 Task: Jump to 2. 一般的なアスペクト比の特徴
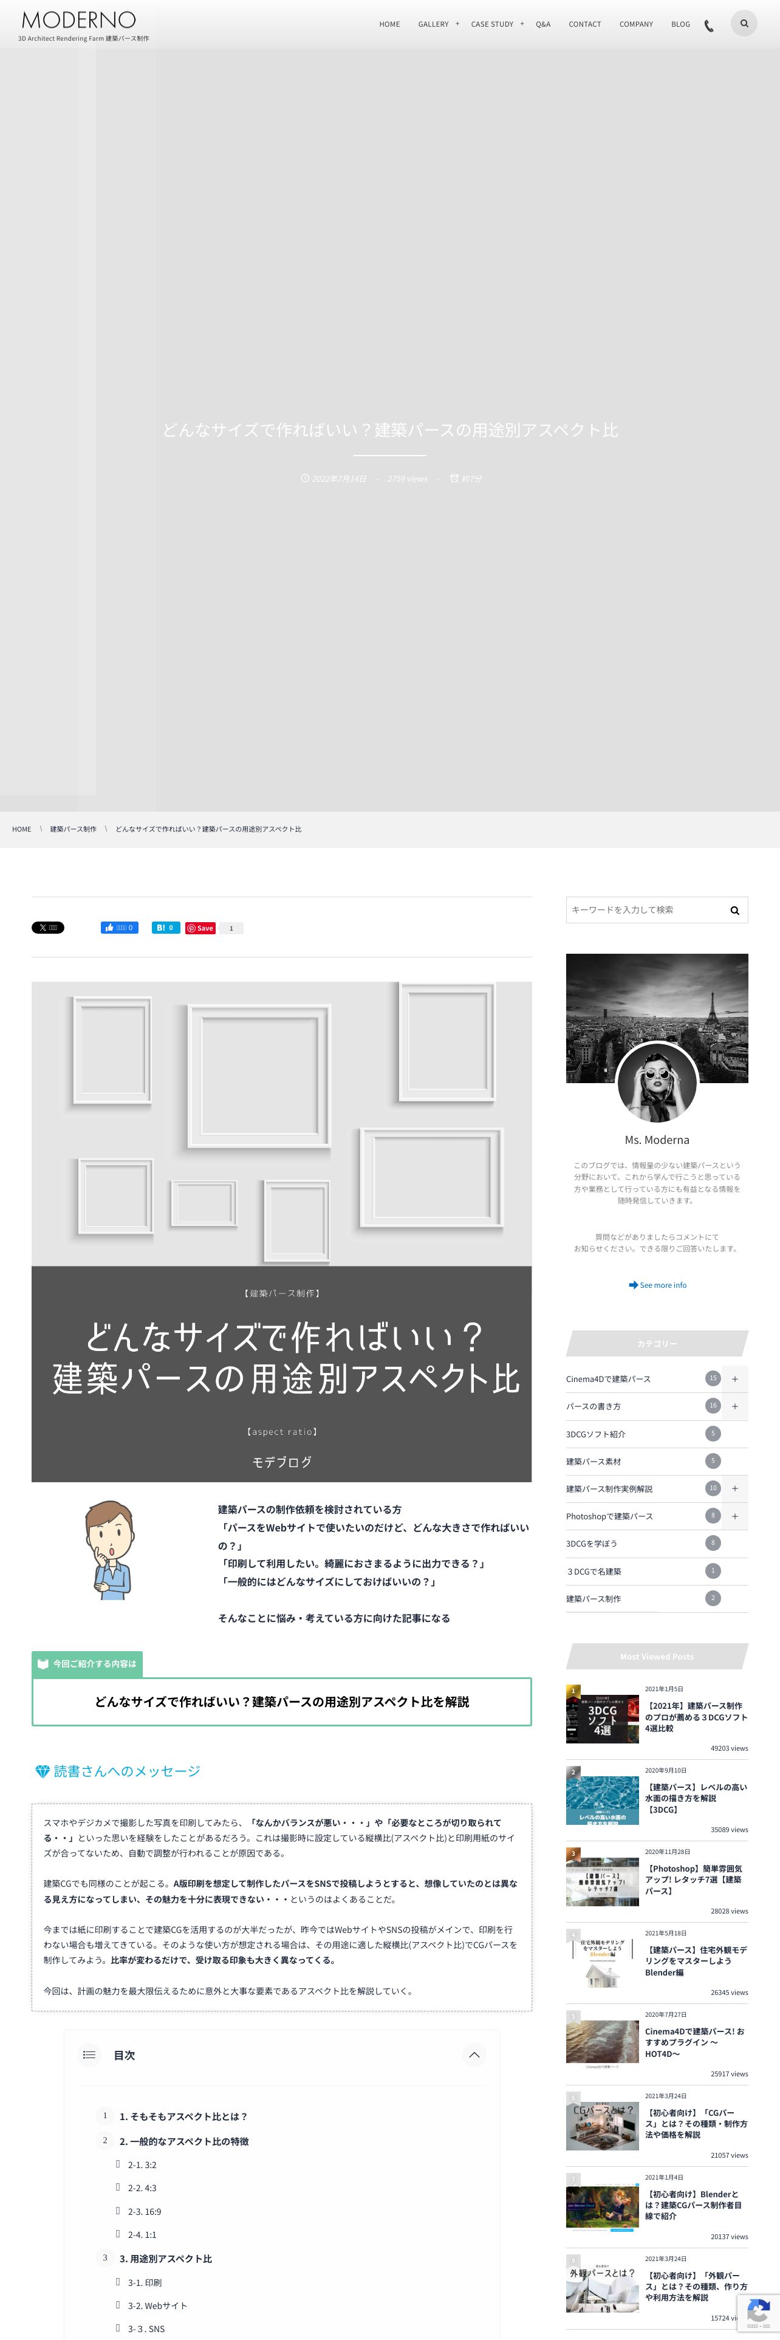click(x=184, y=2141)
